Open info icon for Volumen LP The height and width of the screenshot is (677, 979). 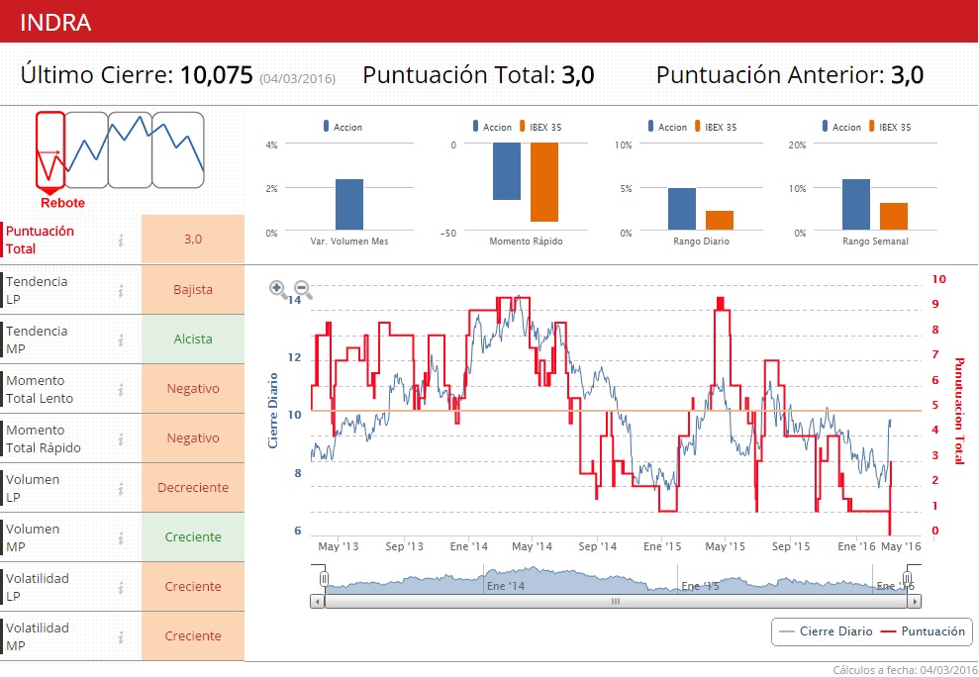[121, 488]
